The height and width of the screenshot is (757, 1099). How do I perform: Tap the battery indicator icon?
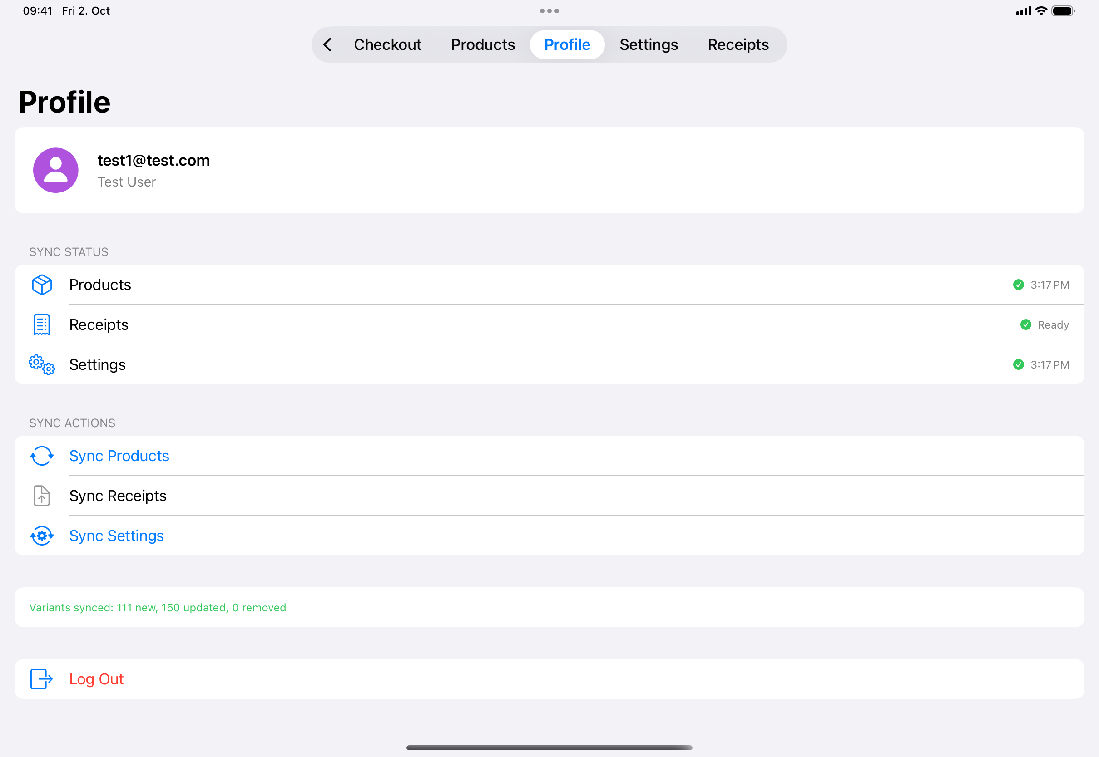(1063, 11)
